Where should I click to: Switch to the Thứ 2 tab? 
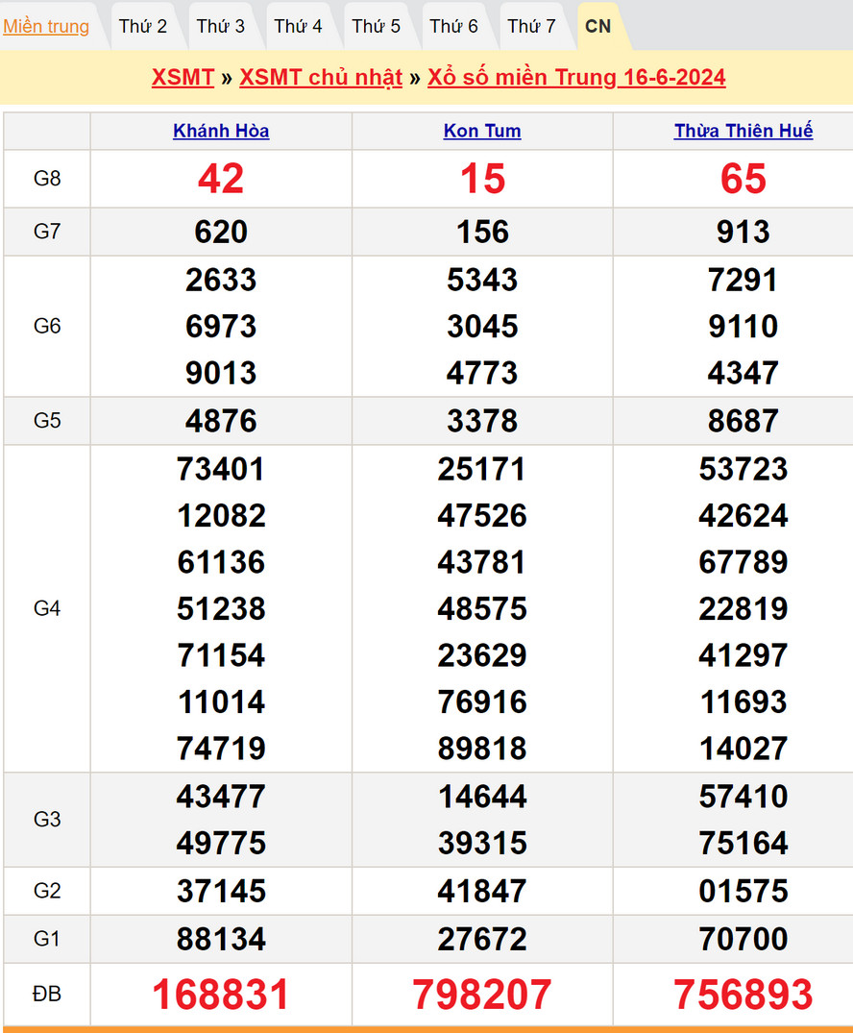[x=143, y=26]
